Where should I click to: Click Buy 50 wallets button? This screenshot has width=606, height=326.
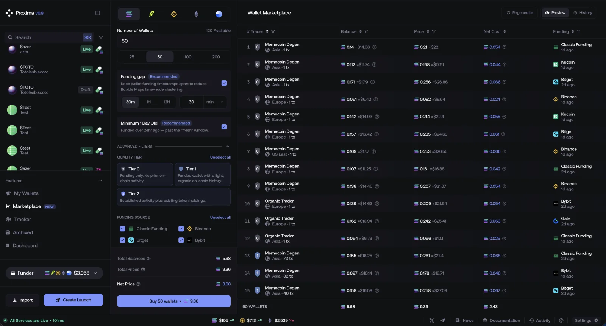(x=174, y=301)
